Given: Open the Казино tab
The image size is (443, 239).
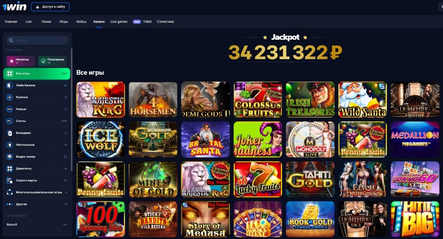Looking at the screenshot, I should pos(99,22).
